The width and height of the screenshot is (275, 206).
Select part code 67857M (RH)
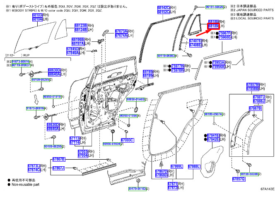coord(253,85)
